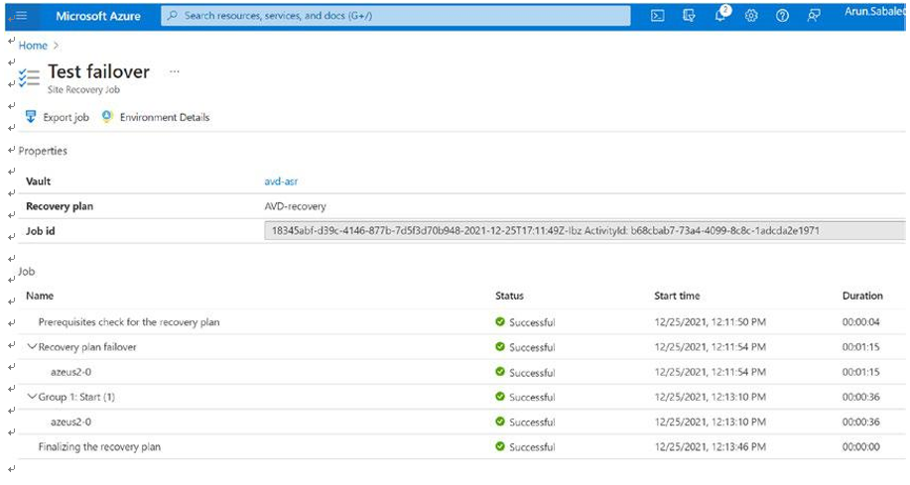Click start time '12/25/2021, 12:13:46 PM'

click(x=710, y=446)
